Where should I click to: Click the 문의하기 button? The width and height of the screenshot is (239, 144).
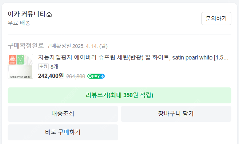pyautogui.click(x=216, y=18)
